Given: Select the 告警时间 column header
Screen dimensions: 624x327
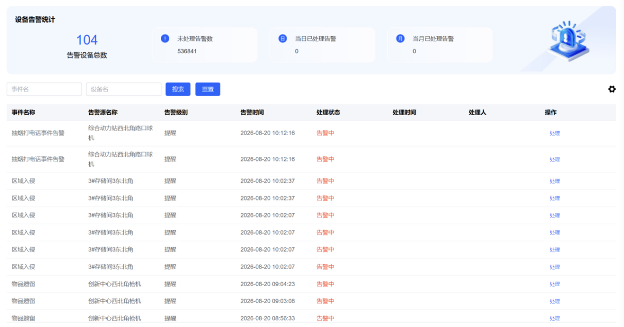Looking at the screenshot, I should (x=252, y=112).
